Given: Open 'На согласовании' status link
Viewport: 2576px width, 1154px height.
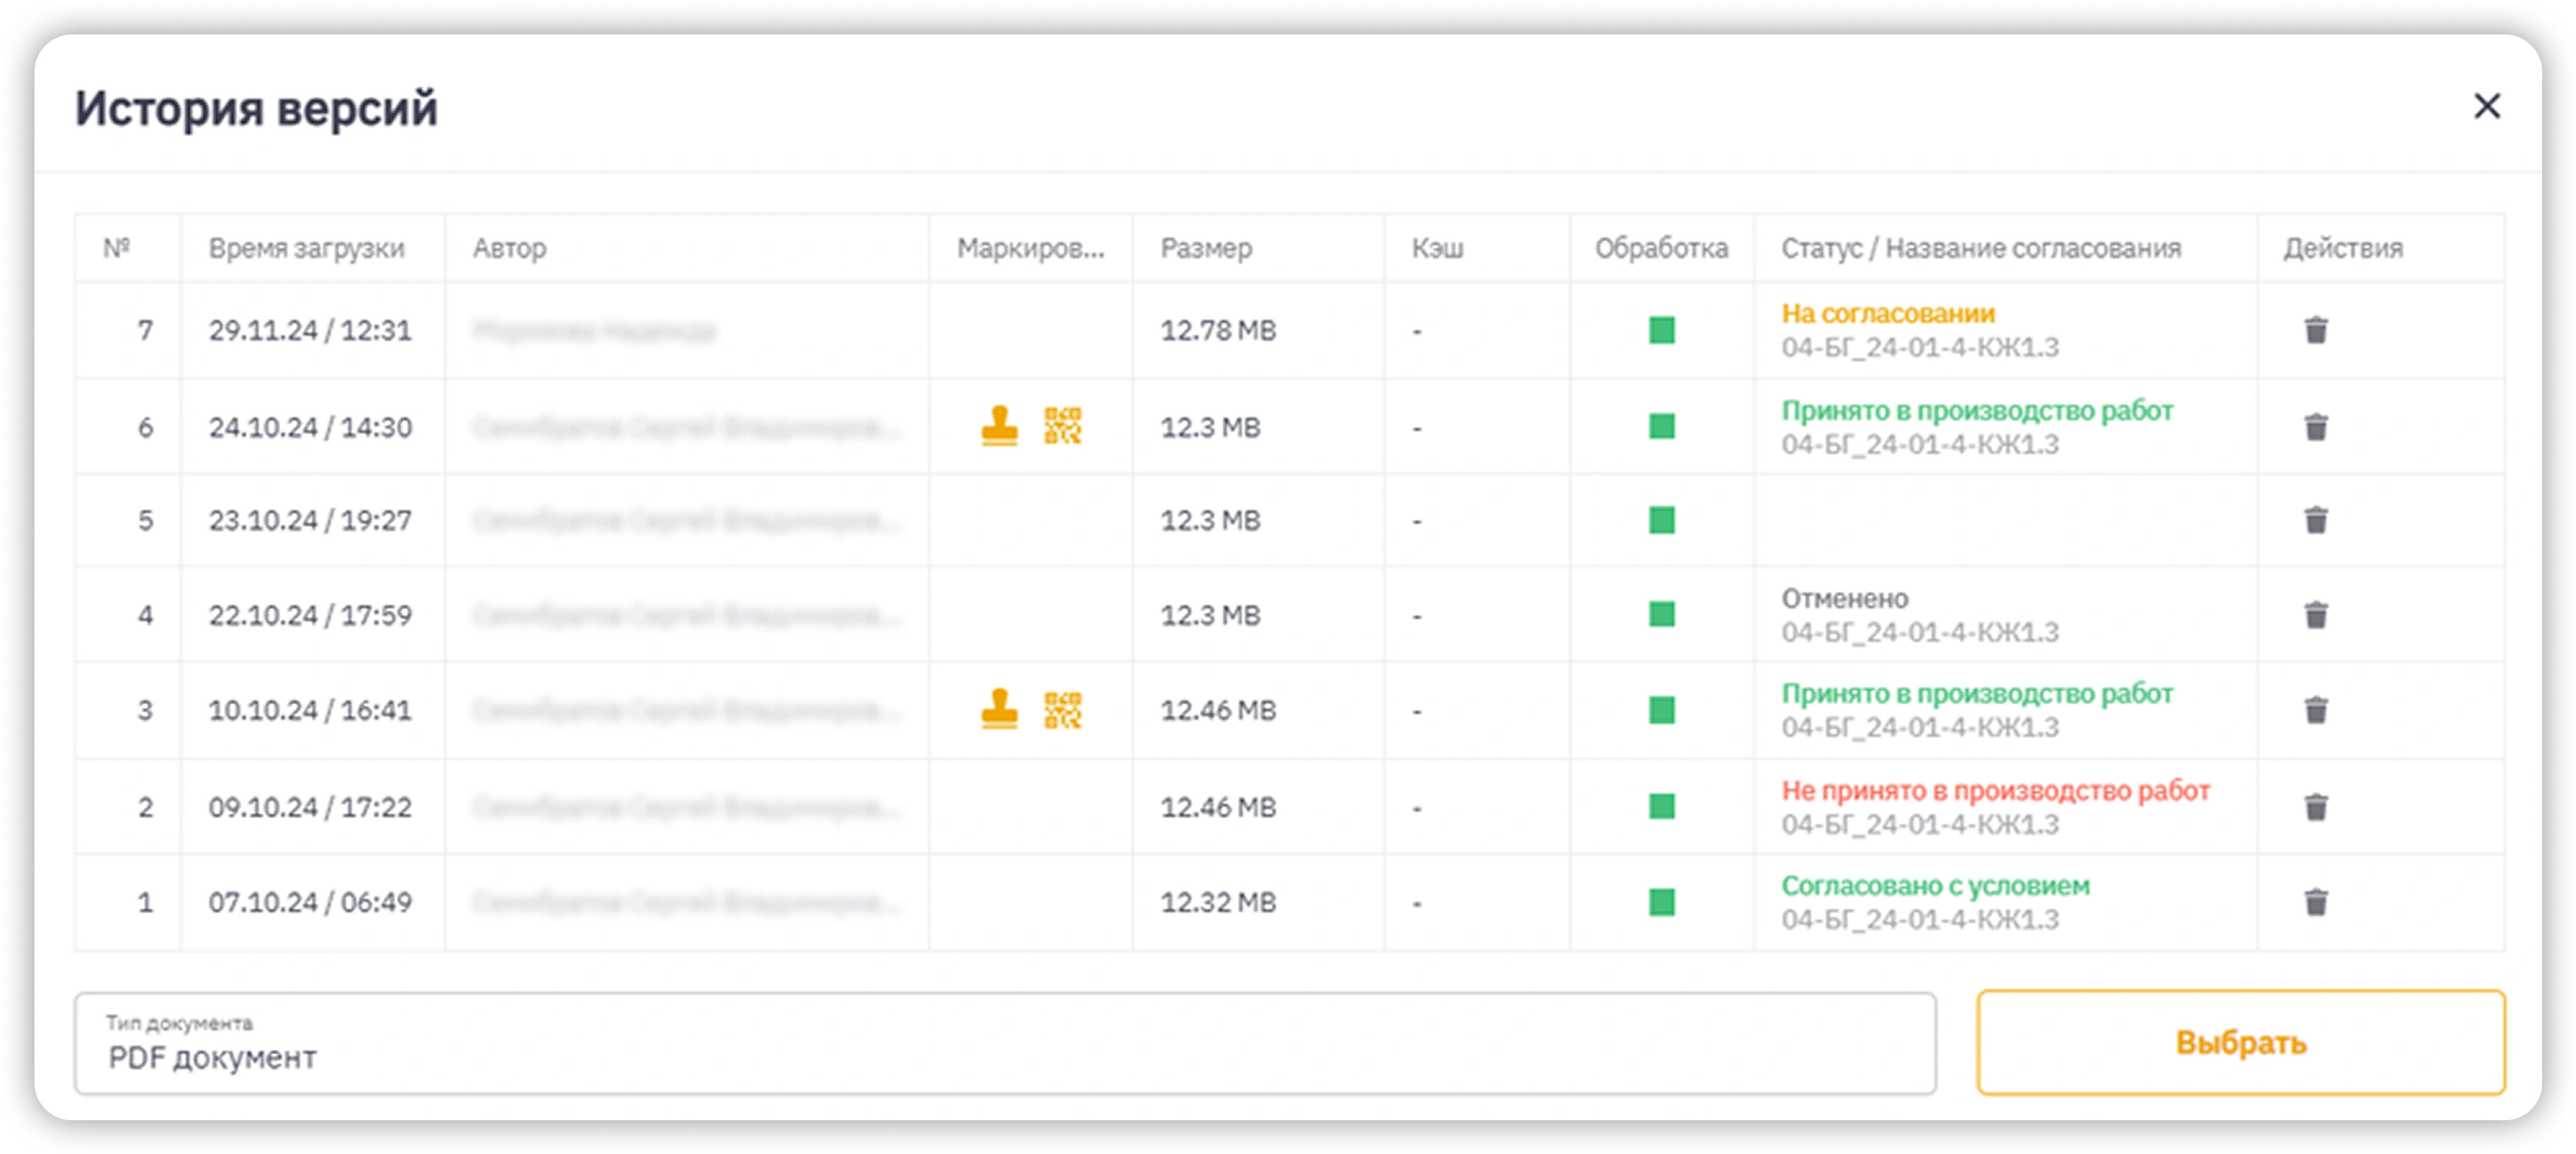Looking at the screenshot, I should [x=1887, y=314].
